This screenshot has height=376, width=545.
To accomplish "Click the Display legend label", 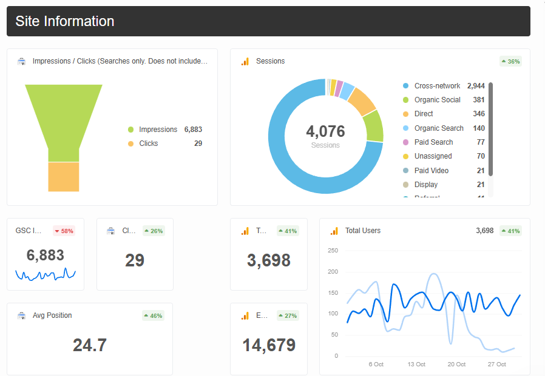I will coord(426,185).
